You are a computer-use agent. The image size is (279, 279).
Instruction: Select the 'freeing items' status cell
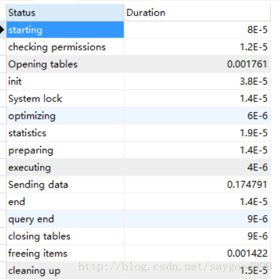65,253
